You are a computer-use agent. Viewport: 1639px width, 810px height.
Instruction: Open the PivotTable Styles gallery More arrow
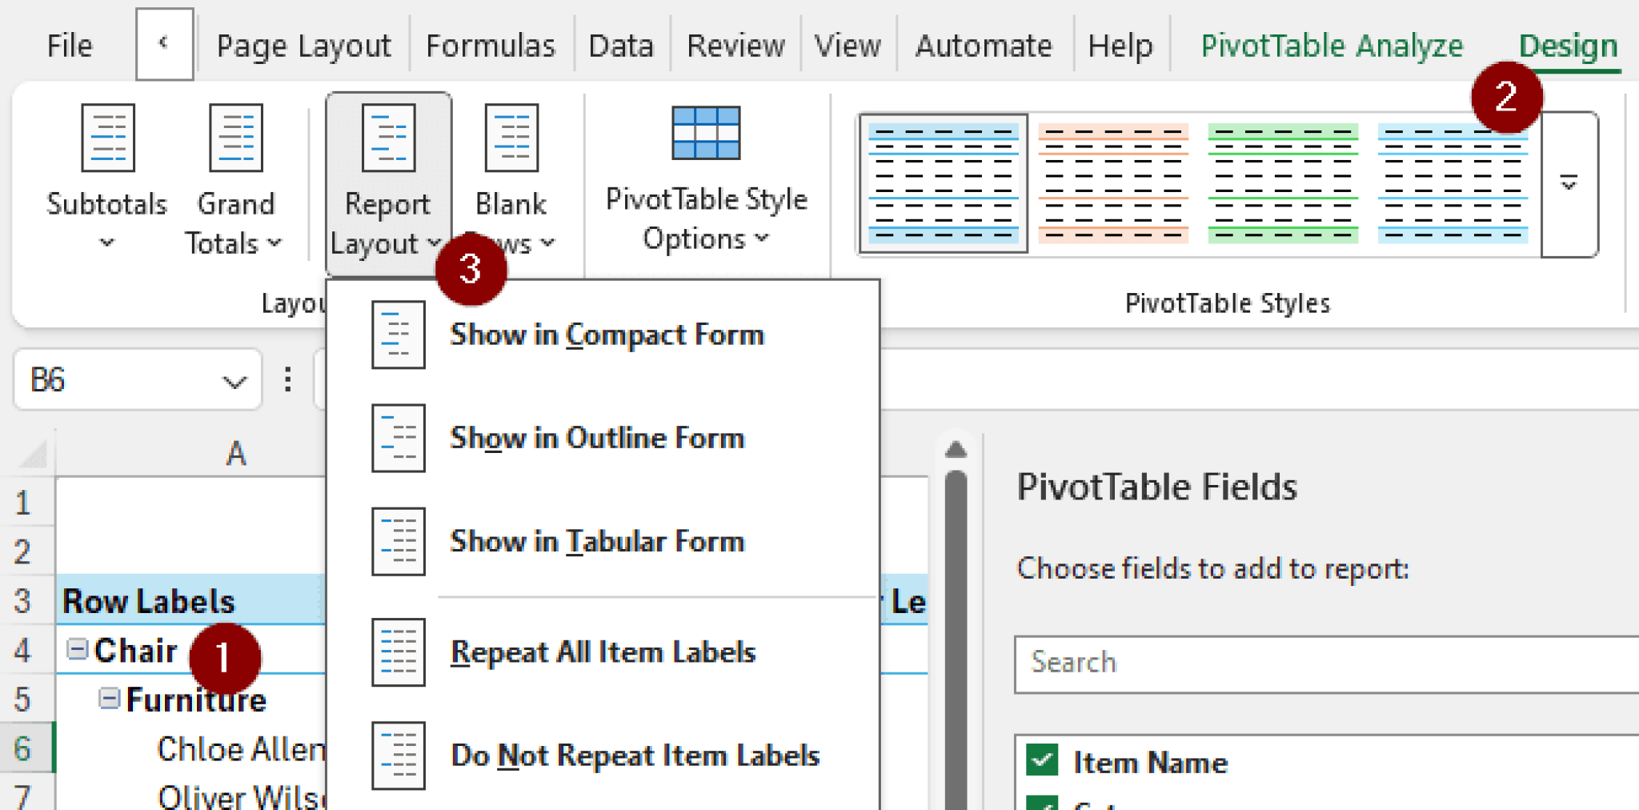coord(1570,184)
